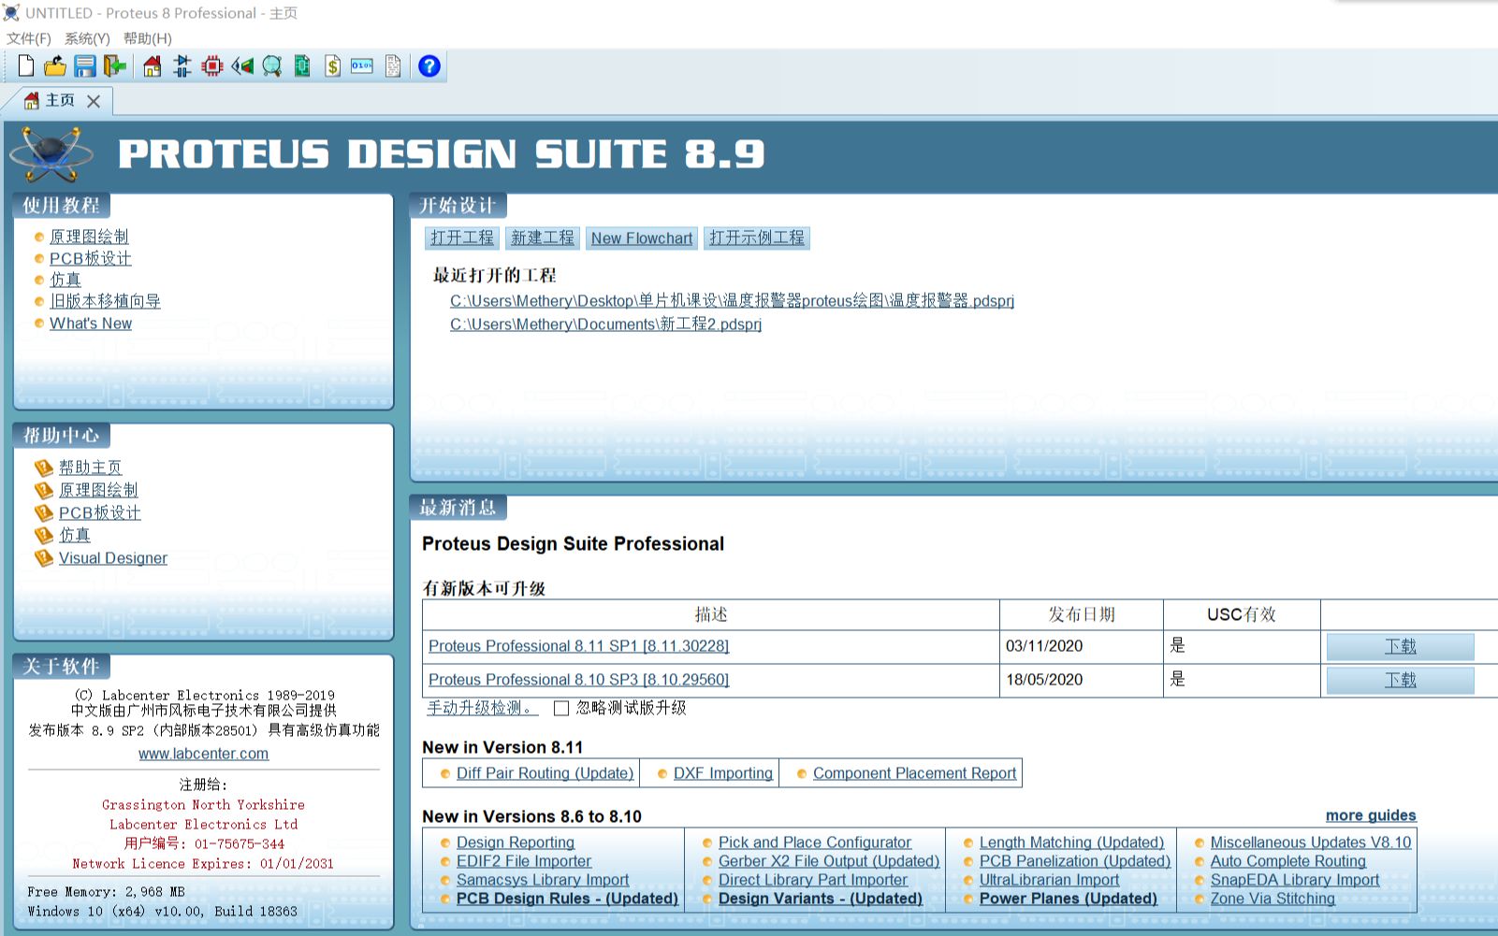Click the 打开工程 button

coord(462,238)
